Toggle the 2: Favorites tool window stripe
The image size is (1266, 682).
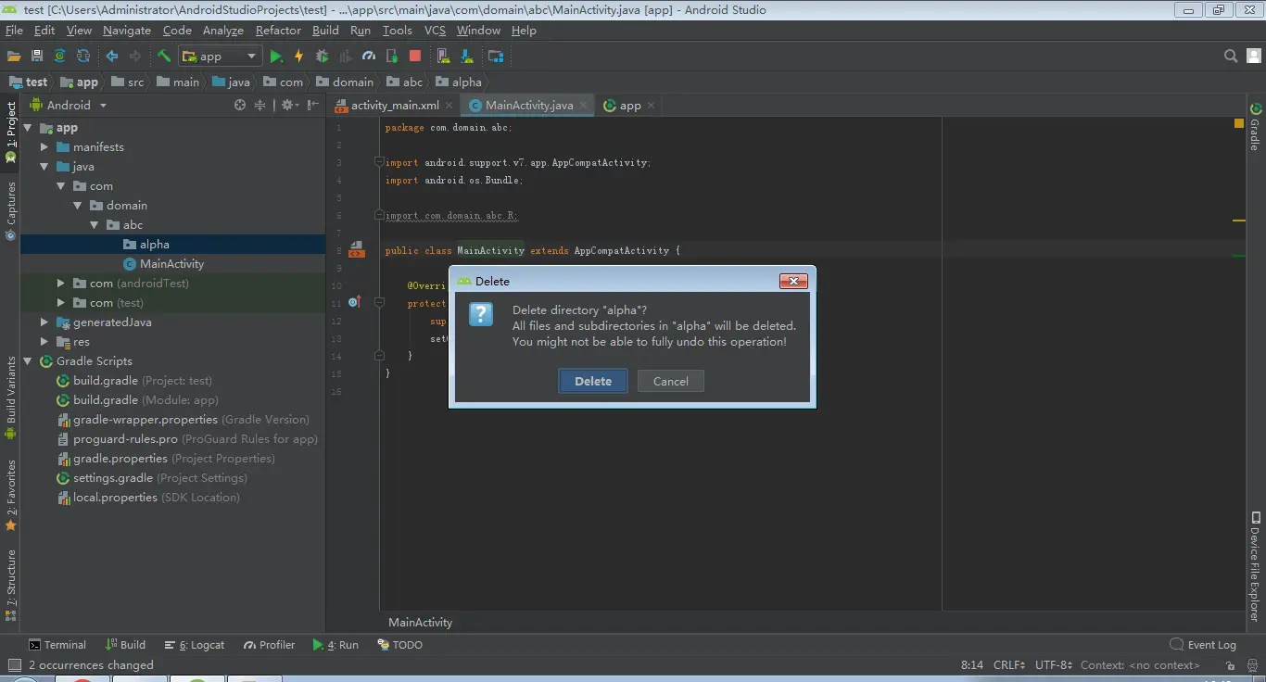click(x=11, y=495)
